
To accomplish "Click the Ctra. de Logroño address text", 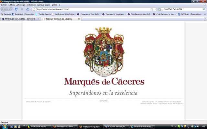I will (161, 103).
